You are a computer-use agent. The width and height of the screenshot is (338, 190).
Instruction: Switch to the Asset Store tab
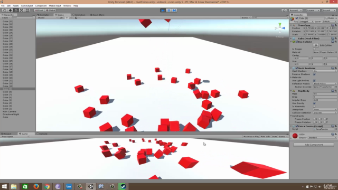point(97,15)
